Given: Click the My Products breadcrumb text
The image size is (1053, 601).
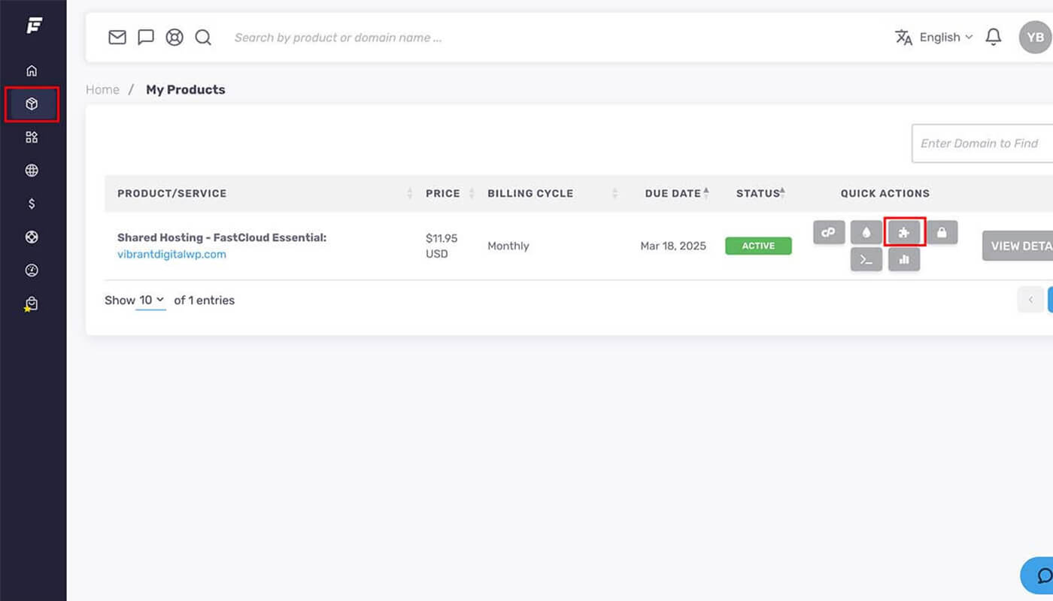Looking at the screenshot, I should point(186,89).
